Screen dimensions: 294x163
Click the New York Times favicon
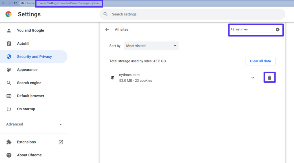(x=113, y=78)
